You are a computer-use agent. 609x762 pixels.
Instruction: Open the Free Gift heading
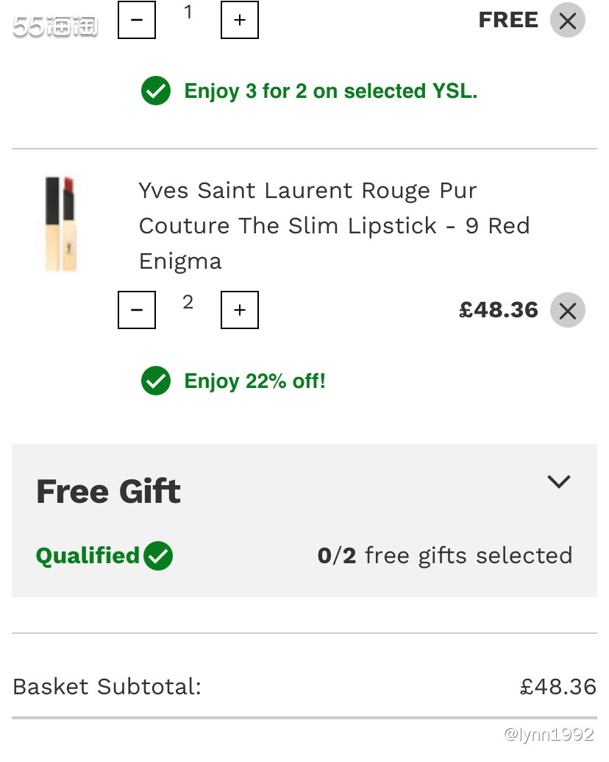pos(108,491)
